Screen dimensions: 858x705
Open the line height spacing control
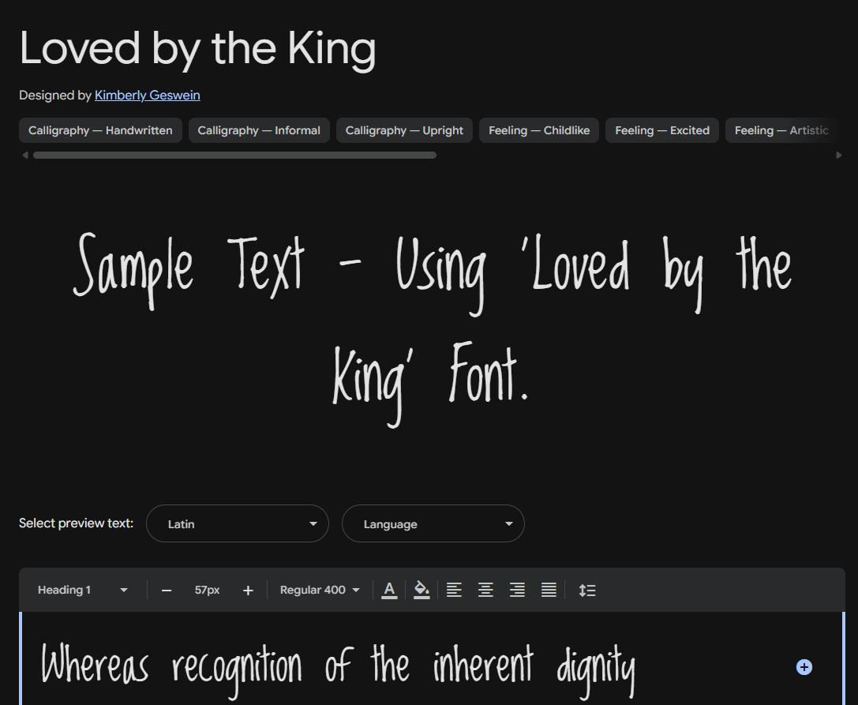(587, 590)
